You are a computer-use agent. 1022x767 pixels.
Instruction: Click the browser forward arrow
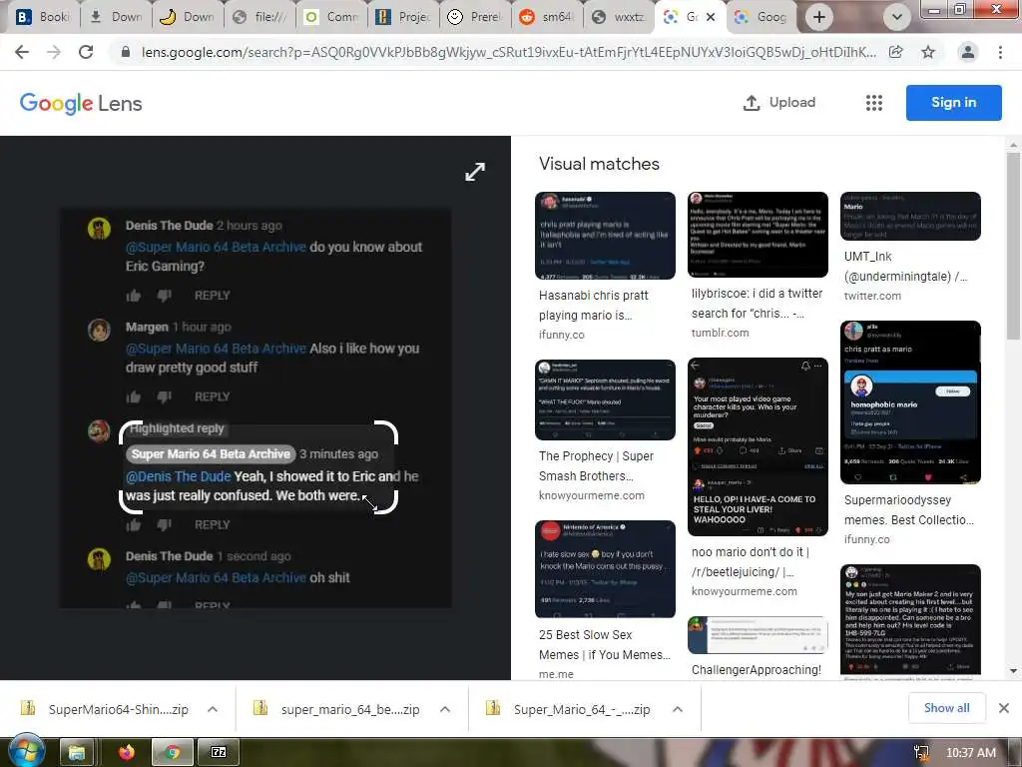click(x=54, y=52)
